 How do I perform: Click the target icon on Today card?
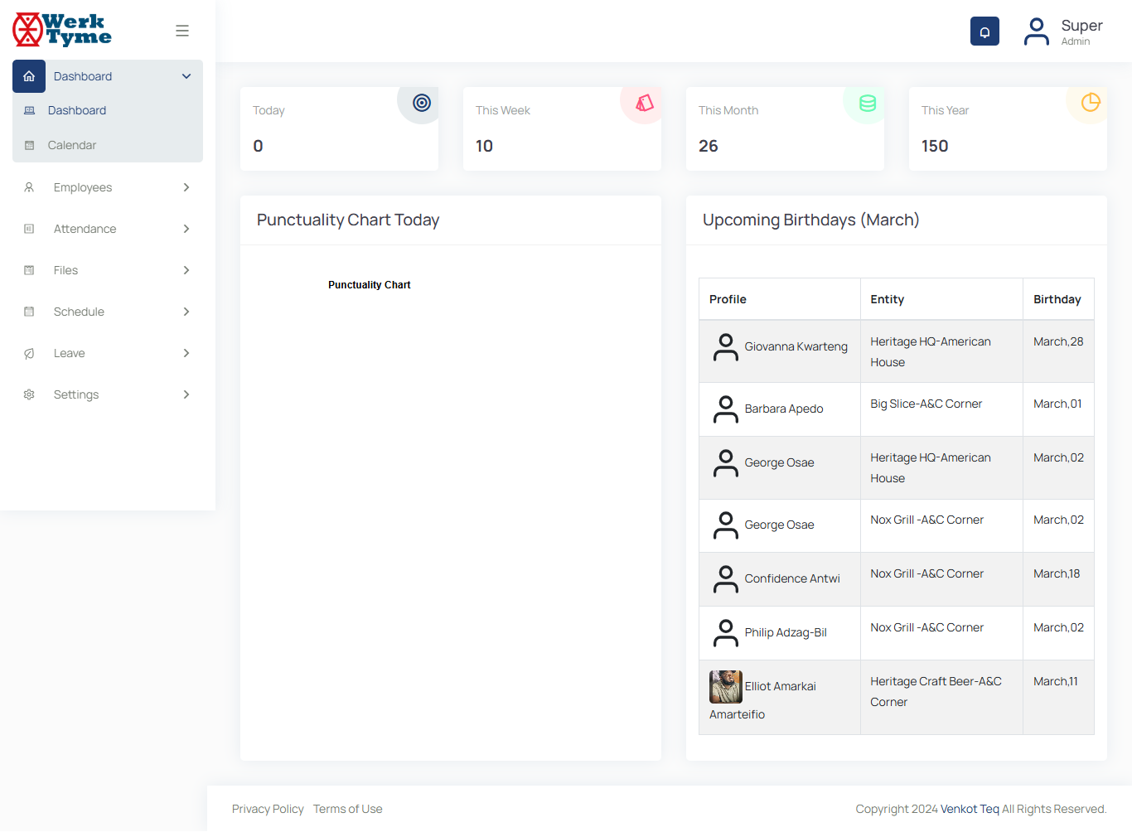pos(422,103)
